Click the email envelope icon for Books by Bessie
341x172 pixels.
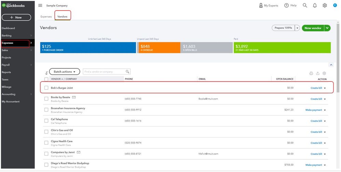pyautogui.click(x=74, y=97)
